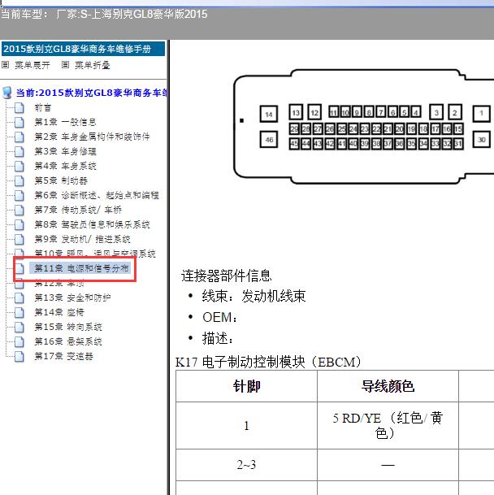Click the page icon beside 第4章 车身系统
The image size is (494, 495).
[x=19, y=166]
